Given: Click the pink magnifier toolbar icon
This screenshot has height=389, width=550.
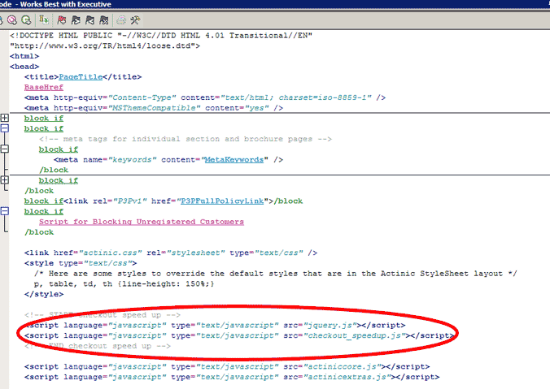Looking at the screenshot, I should (11, 19).
